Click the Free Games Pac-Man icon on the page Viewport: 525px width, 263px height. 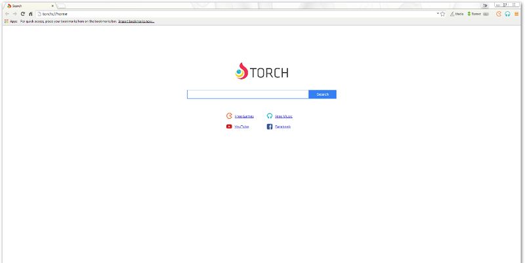(x=229, y=116)
